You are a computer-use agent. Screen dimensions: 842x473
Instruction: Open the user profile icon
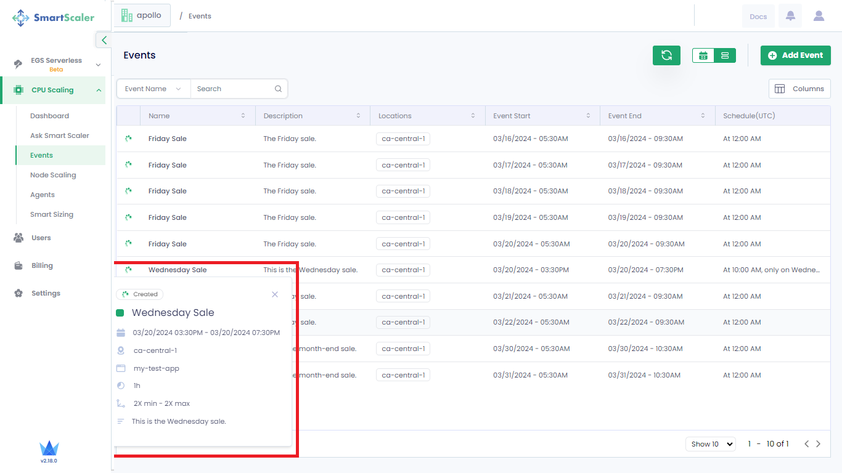click(x=819, y=17)
